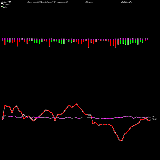Select the Price legend label
Screen dimensions: 160x160
pos(5,7)
